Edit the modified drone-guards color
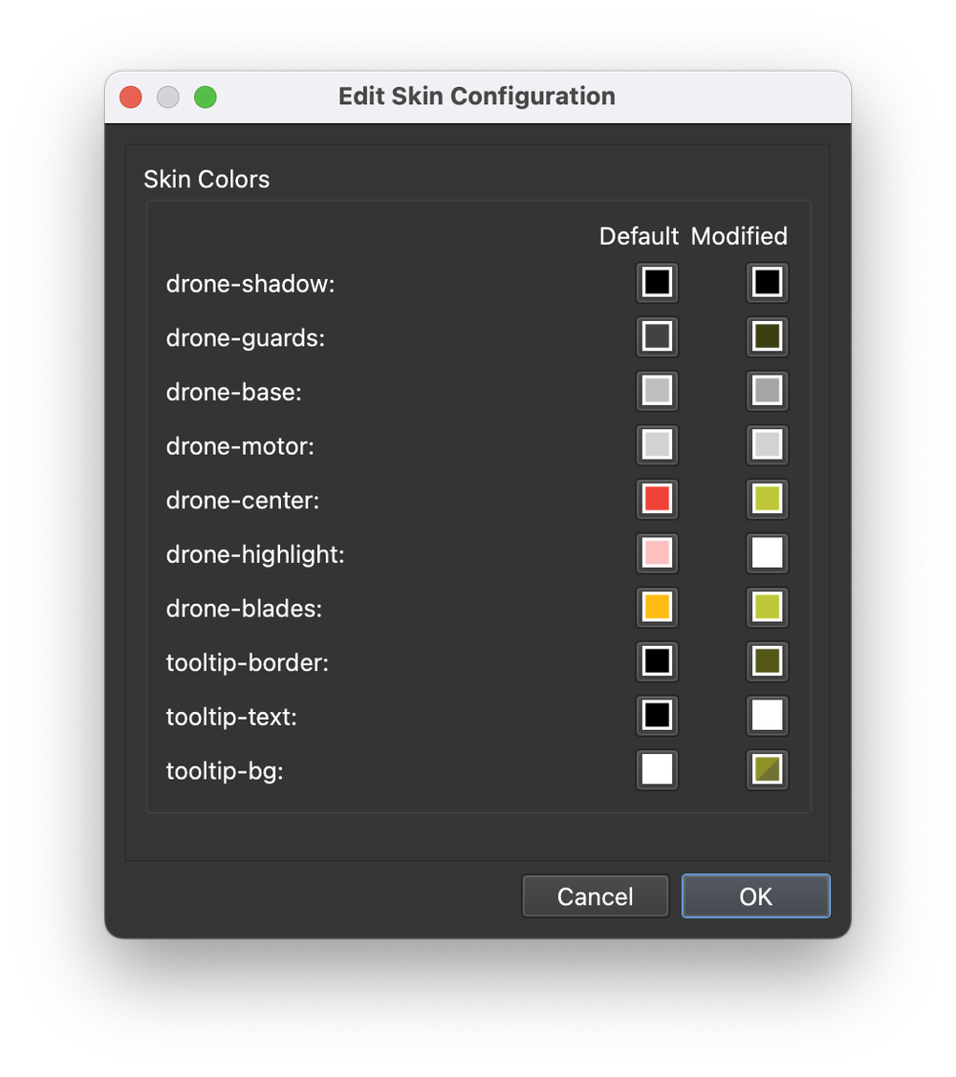 (x=767, y=336)
